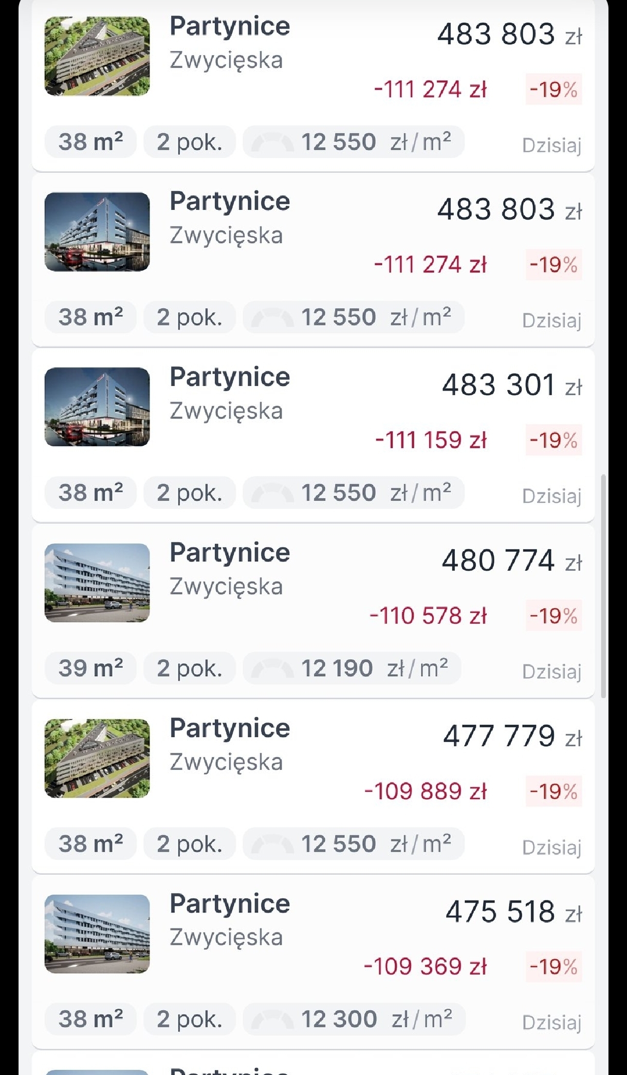Tap building photo of 475 518 zł listing

tap(97, 933)
